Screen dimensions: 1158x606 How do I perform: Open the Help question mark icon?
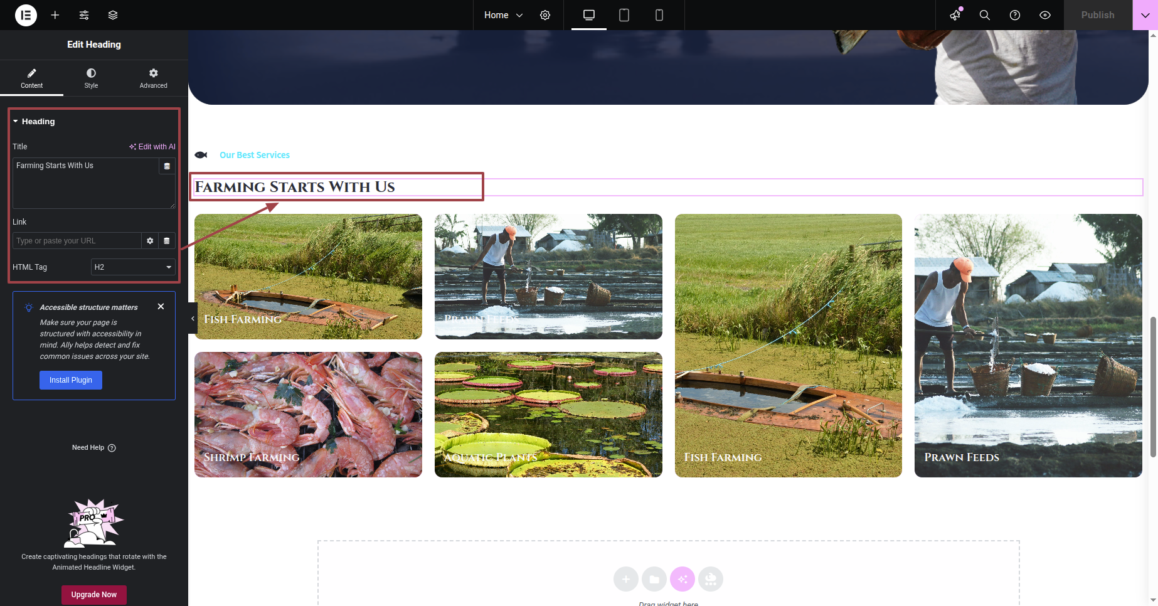1015,15
